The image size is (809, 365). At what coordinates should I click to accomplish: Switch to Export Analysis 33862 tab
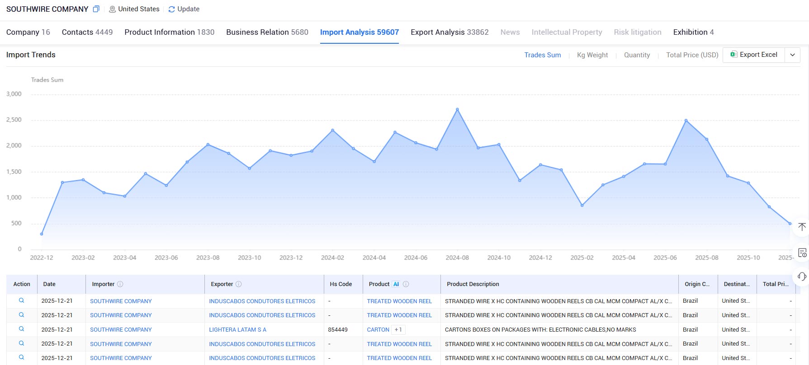[x=449, y=32]
